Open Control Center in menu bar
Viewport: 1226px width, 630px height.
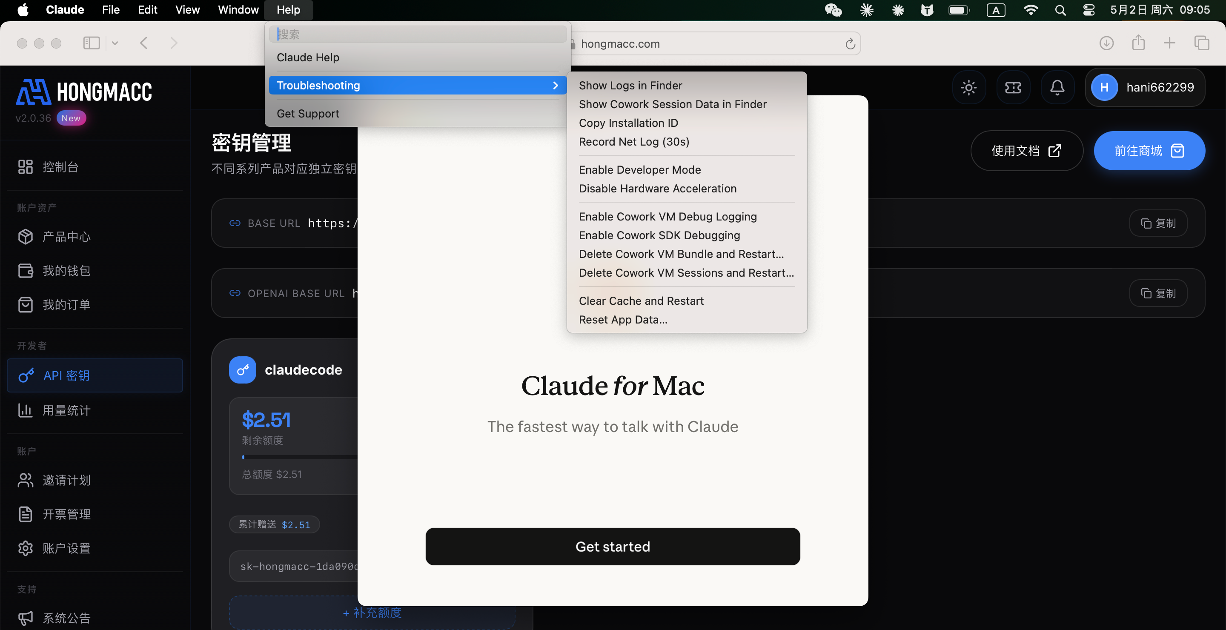coord(1089,10)
